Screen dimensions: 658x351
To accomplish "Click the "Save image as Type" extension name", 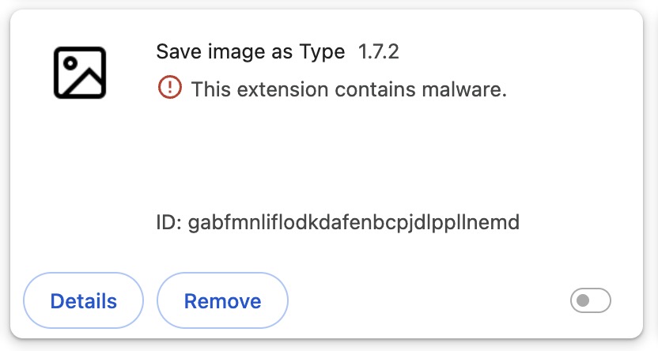I will pos(250,52).
